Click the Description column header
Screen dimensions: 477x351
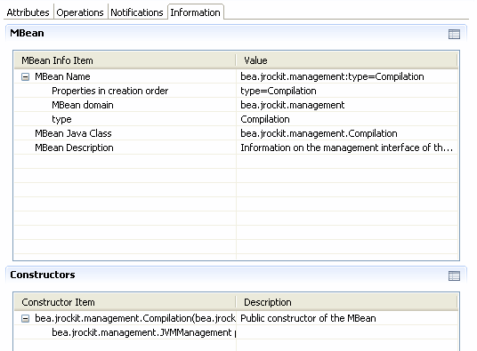346,302
